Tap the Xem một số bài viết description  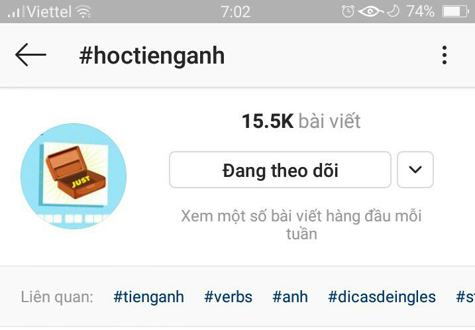(x=301, y=225)
